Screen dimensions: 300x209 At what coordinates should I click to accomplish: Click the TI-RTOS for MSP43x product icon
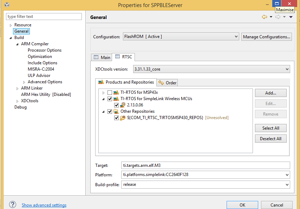click(116, 93)
